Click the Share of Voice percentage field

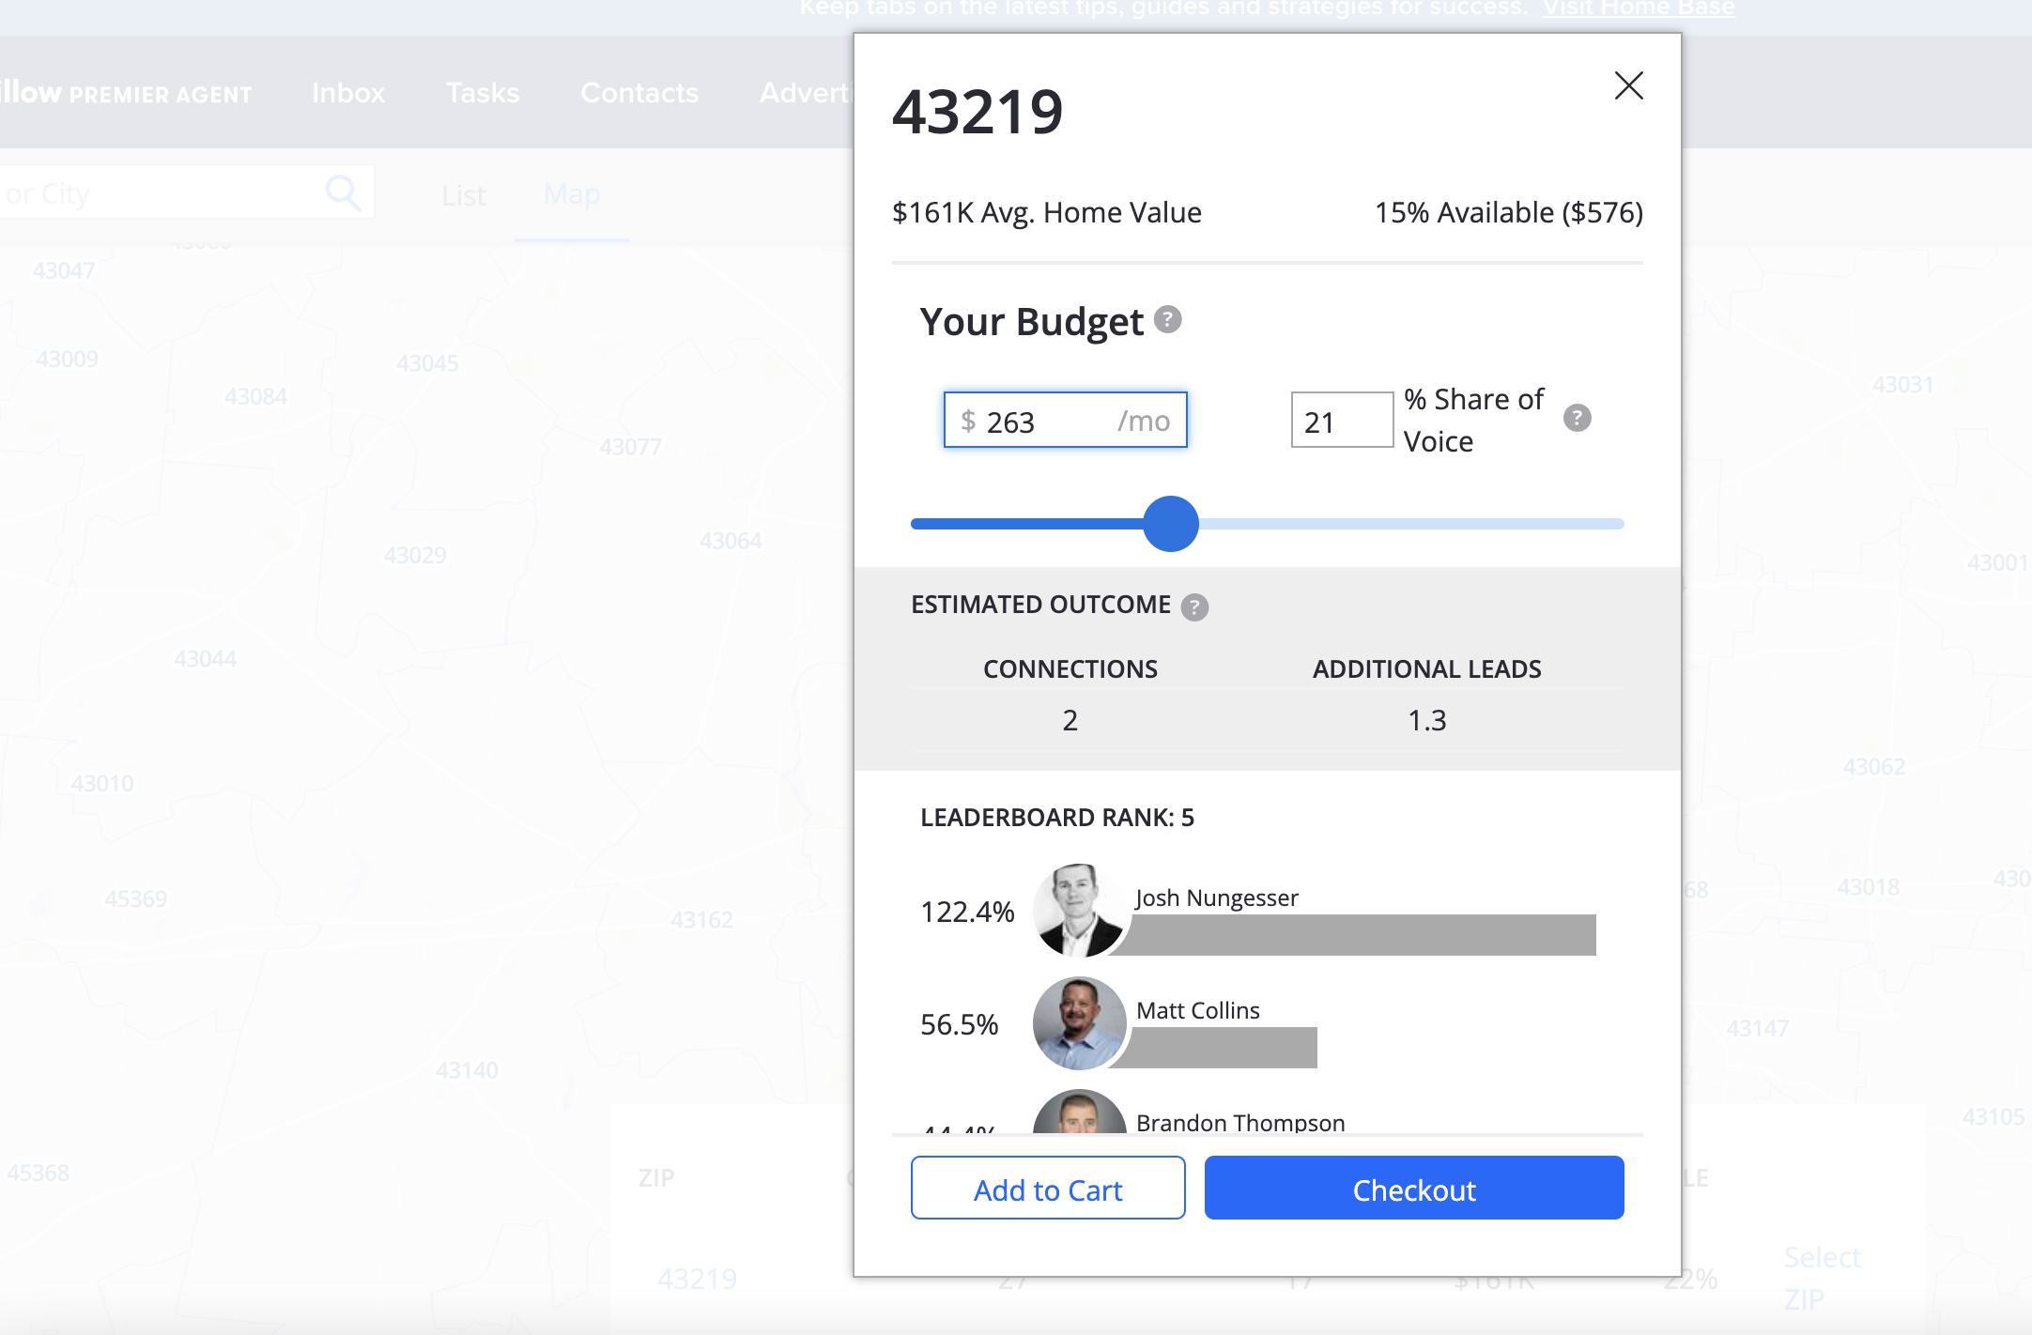[1341, 421]
